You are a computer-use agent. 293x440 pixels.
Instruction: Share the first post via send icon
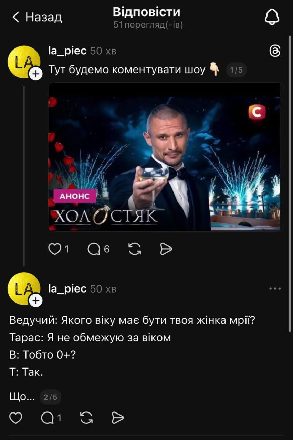pos(166,249)
